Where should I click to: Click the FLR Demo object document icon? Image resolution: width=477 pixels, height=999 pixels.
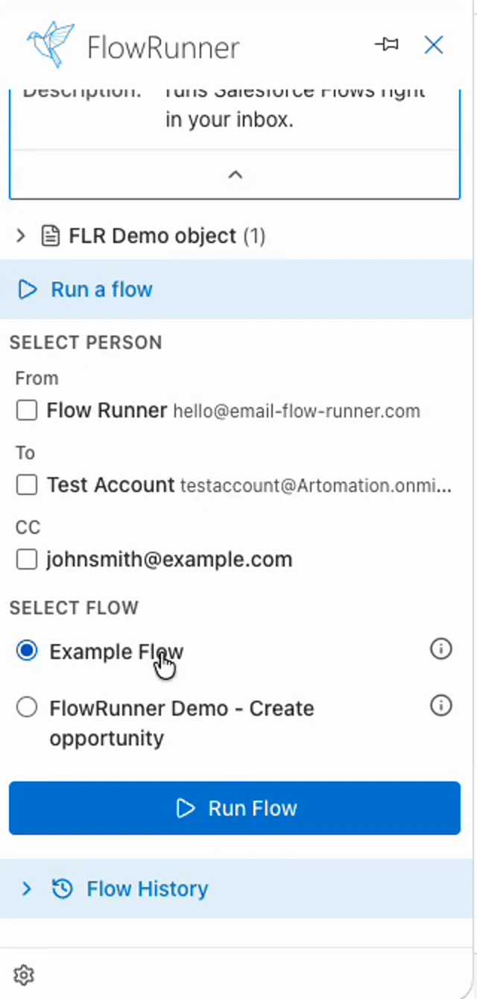pos(51,236)
